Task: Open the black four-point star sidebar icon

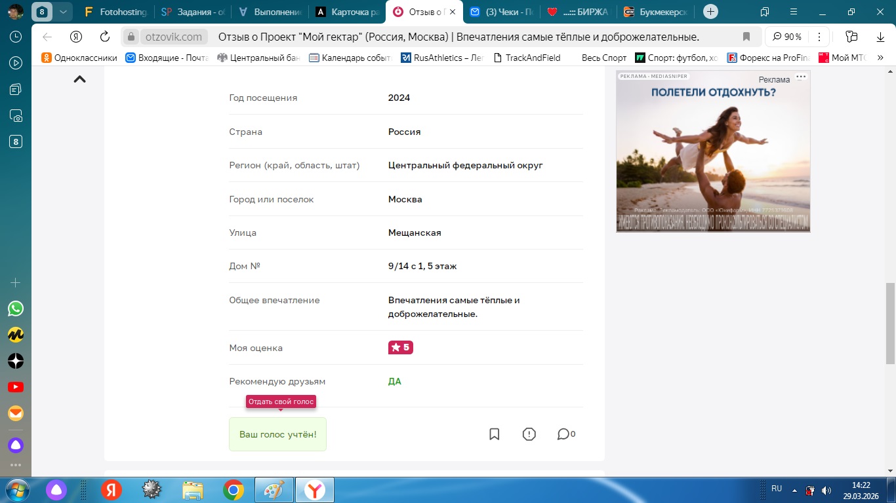Action: [x=16, y=361]
